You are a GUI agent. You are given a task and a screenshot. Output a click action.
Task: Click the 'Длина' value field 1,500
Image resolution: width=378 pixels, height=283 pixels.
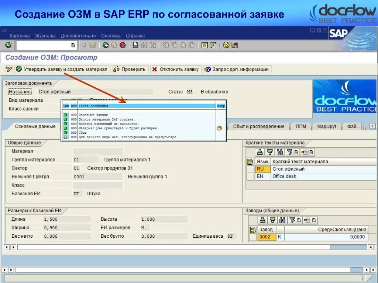tap(67, 219)
